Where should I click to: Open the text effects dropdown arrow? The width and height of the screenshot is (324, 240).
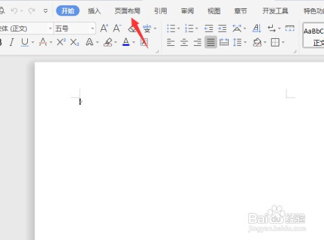[97, 42]
